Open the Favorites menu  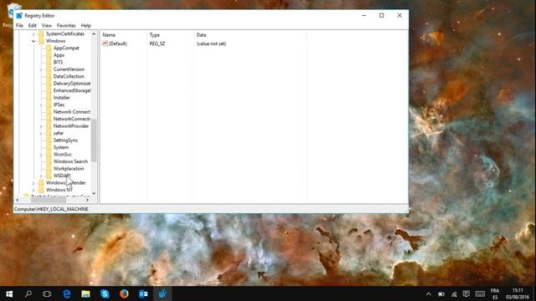tap(66, 26)
